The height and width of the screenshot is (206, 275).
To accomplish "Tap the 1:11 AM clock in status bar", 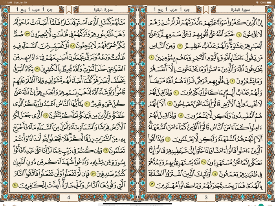I will [x=7, y=2].
